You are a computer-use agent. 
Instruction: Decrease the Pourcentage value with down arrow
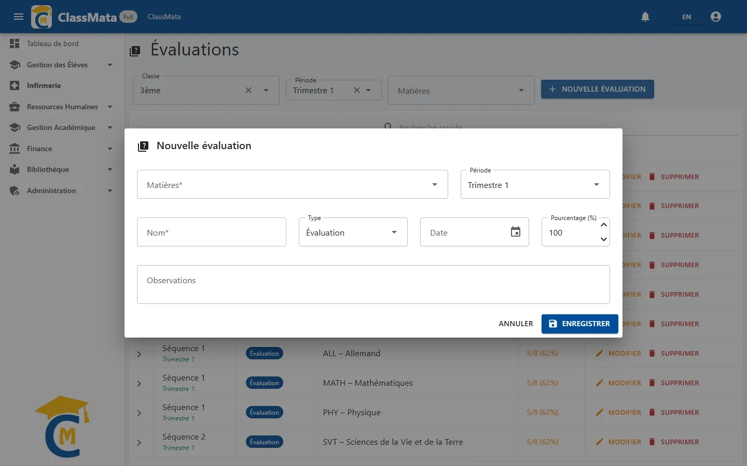[604, 239]
